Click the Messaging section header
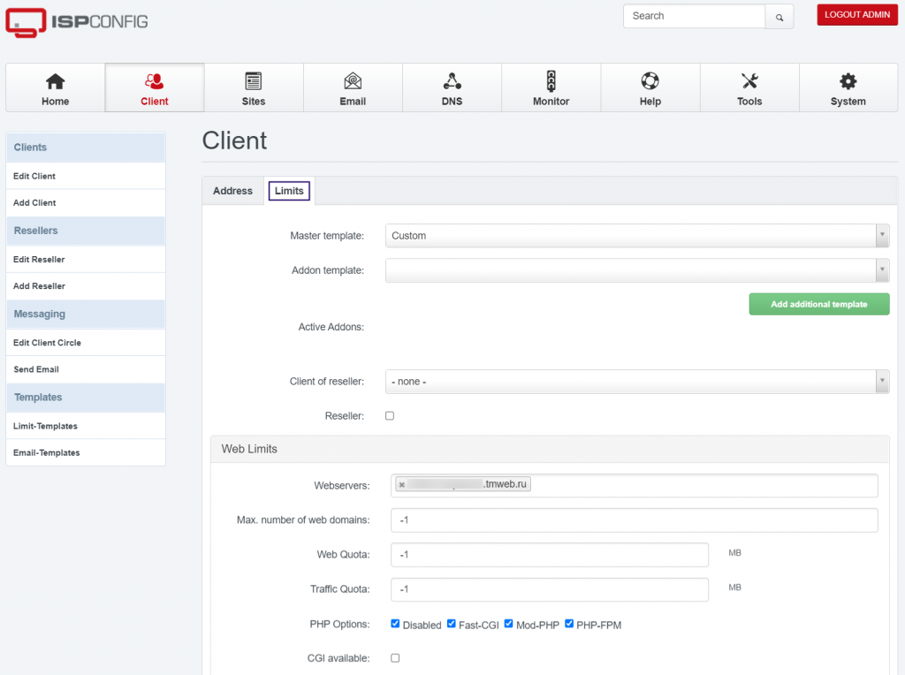The width and height of the screenshot is (905, 675). pyautogui.click(x=86, y=314)
